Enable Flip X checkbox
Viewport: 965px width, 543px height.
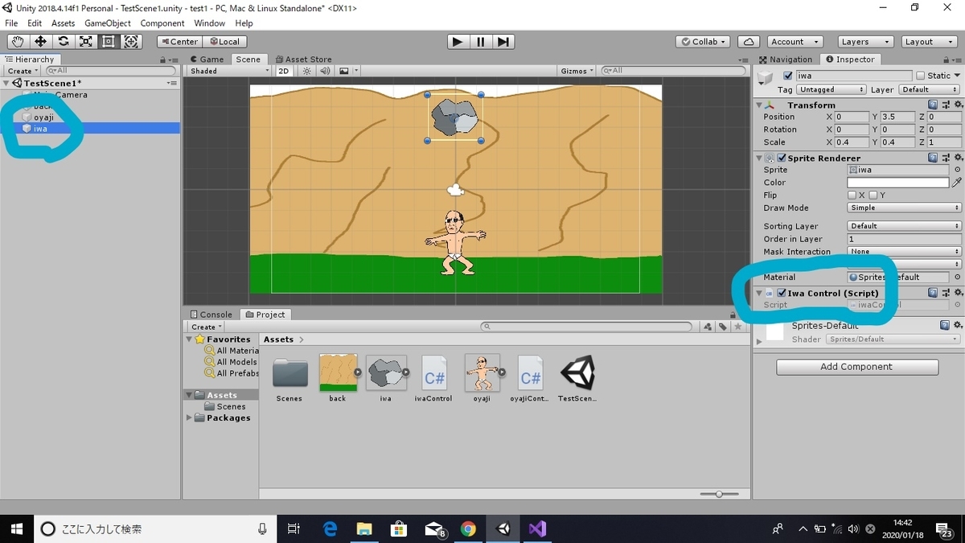pos(852,195)
